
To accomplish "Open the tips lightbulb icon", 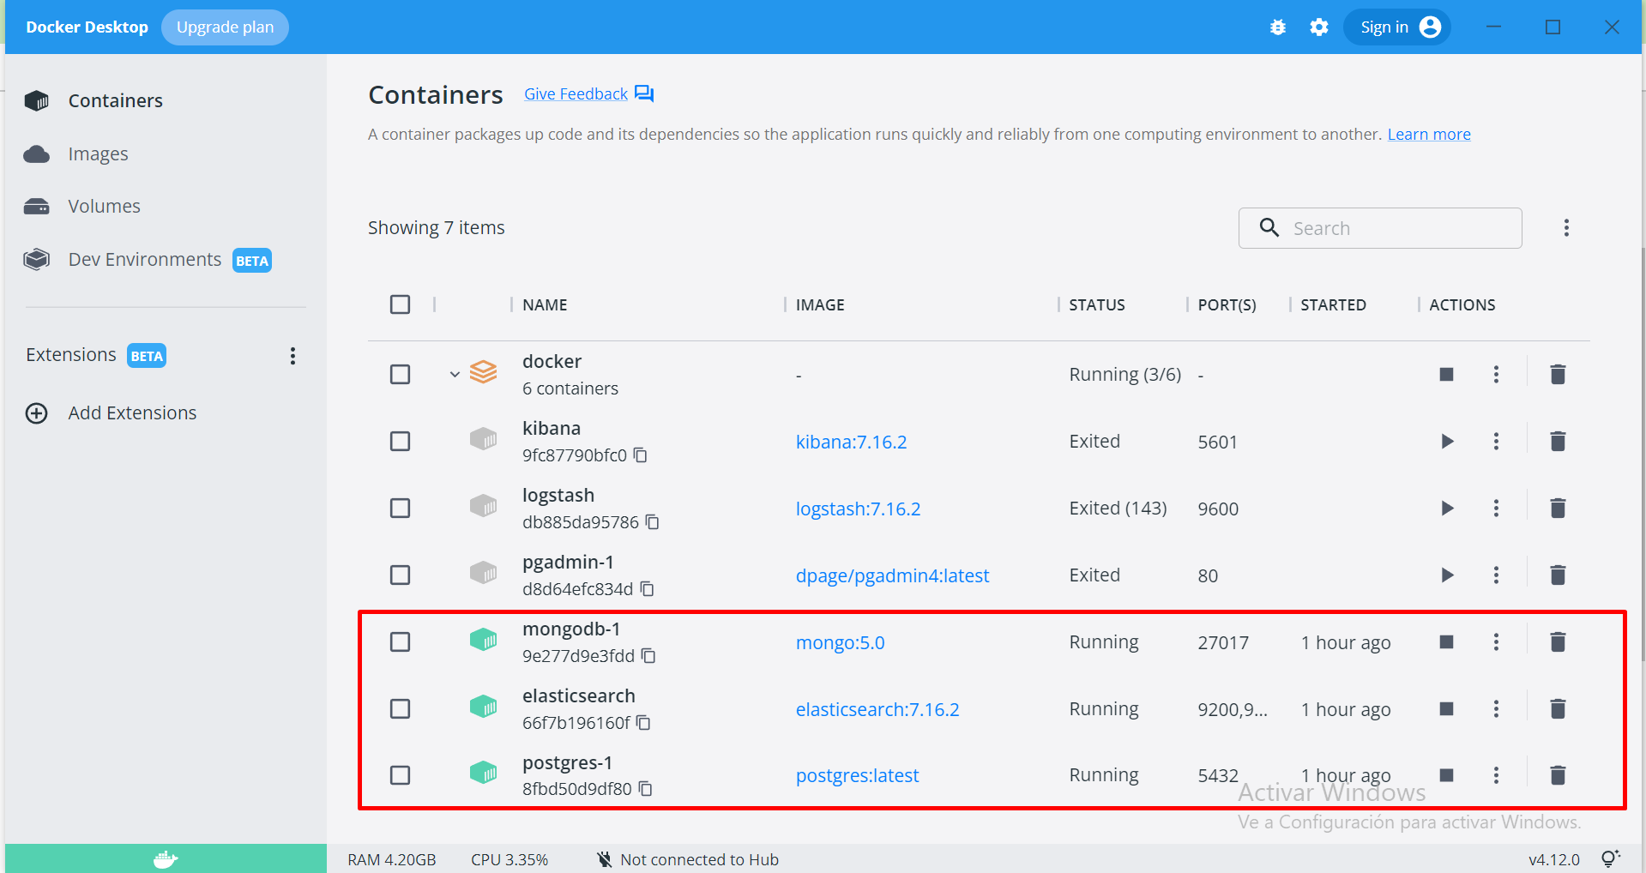I will pyautogui.click(x=1610, y=858).
